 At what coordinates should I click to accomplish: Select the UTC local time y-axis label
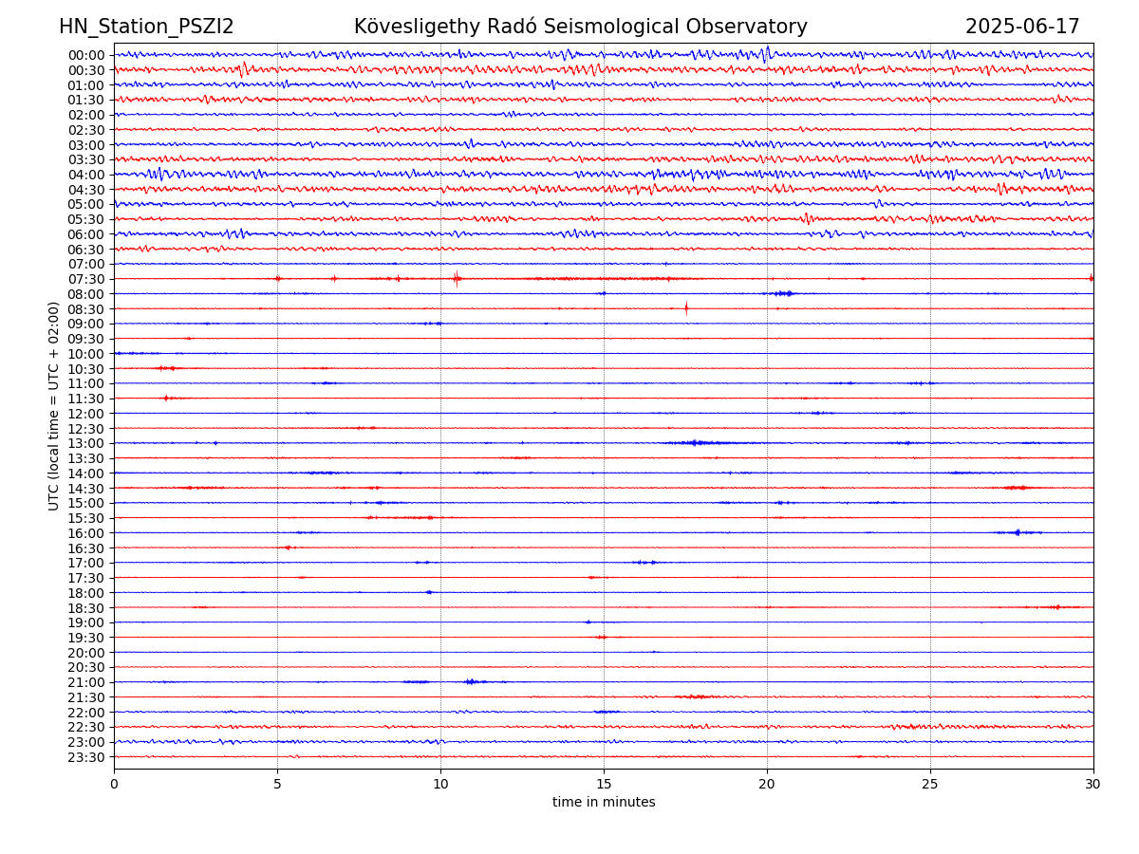tap(54, 405)
